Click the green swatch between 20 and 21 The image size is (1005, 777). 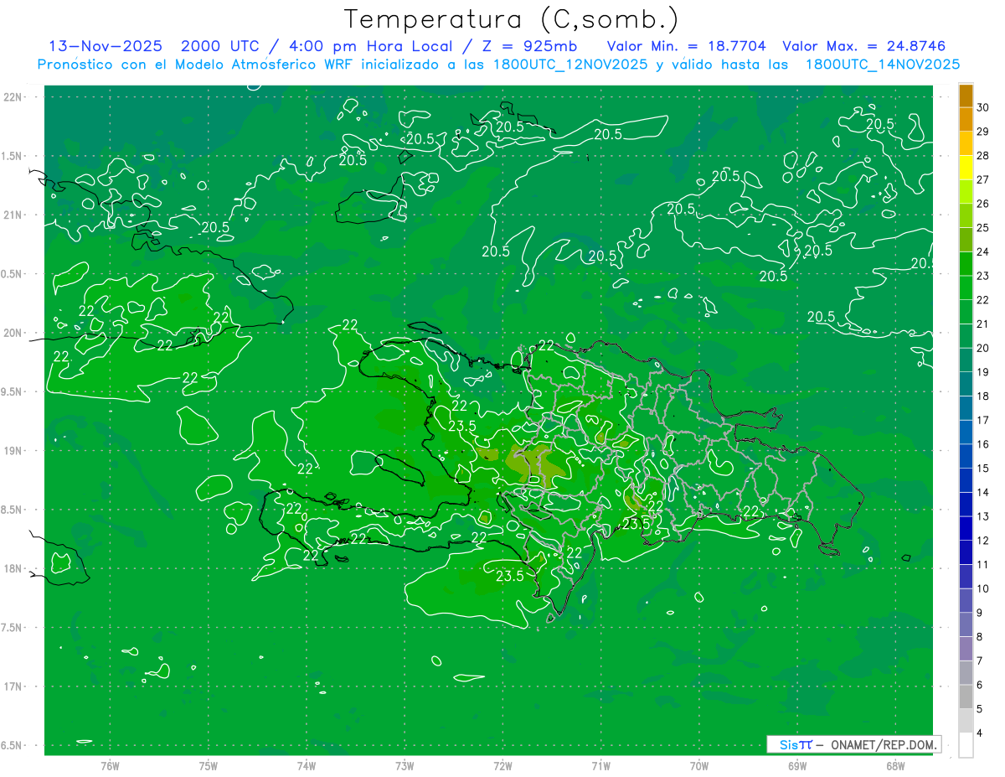click(x=966, y=336)
